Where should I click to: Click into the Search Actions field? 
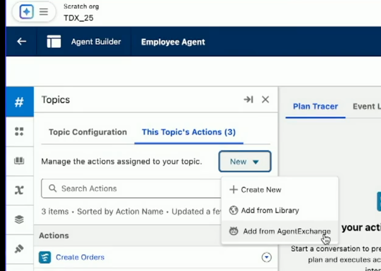pyautogui.click(x=131, y=188)
